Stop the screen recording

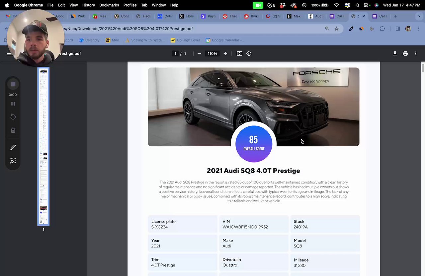point(13,84)
